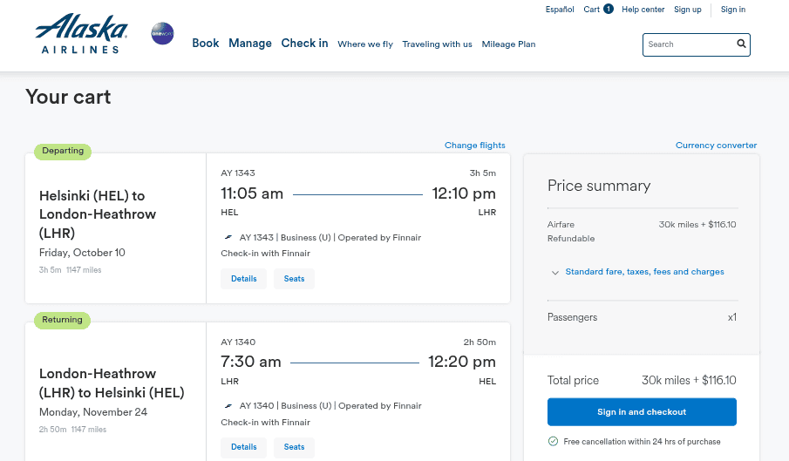The image size is (789, 461).
Task: Click the Monday, November 24 date
Action: click(x=93, y=411)
